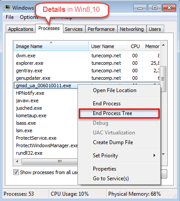The height and width of the screenshot is (201, 180).
Task: Sort by the CPU column header
Action: [x=135, y=46]
